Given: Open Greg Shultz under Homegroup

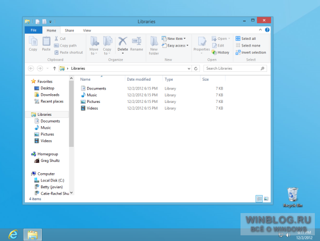Looking at the screenshot, I should pos(47,160).
